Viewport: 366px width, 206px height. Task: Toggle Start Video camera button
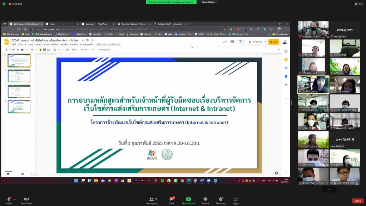[26, 199]
